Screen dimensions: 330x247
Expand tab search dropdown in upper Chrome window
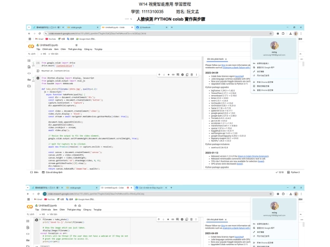click(x=29, y=27)
